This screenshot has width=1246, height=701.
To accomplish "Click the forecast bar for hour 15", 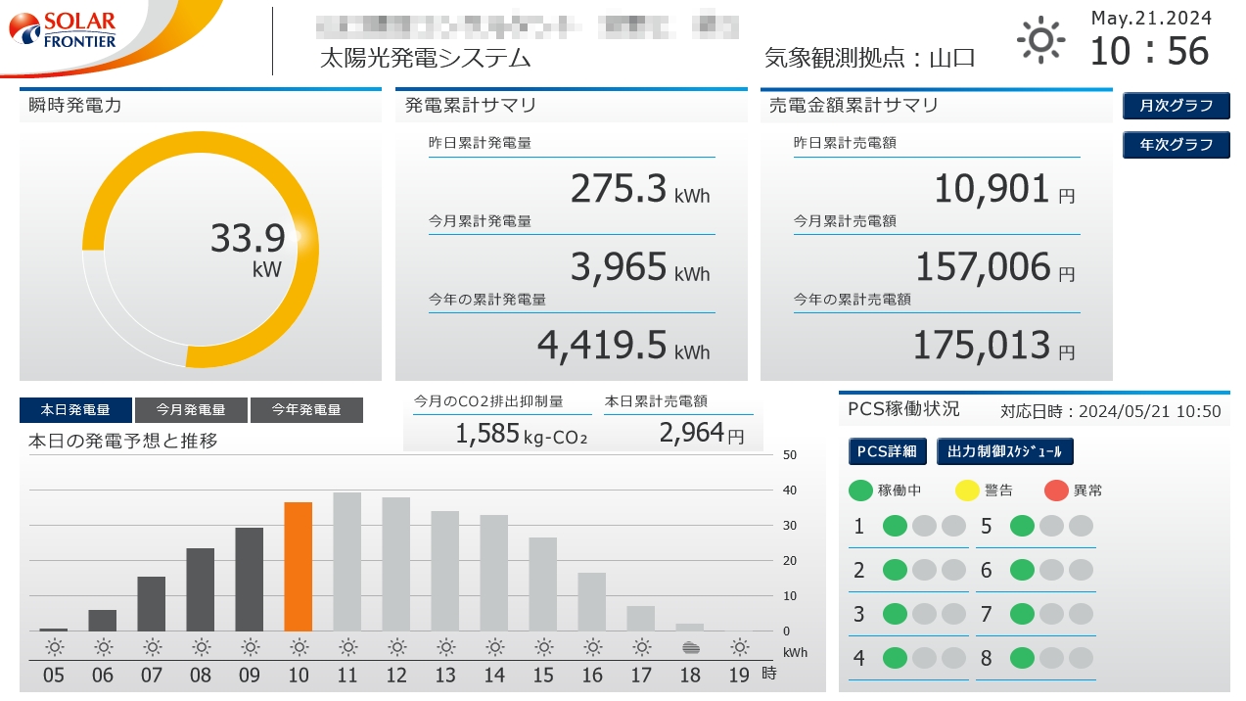I will [543, 584].
